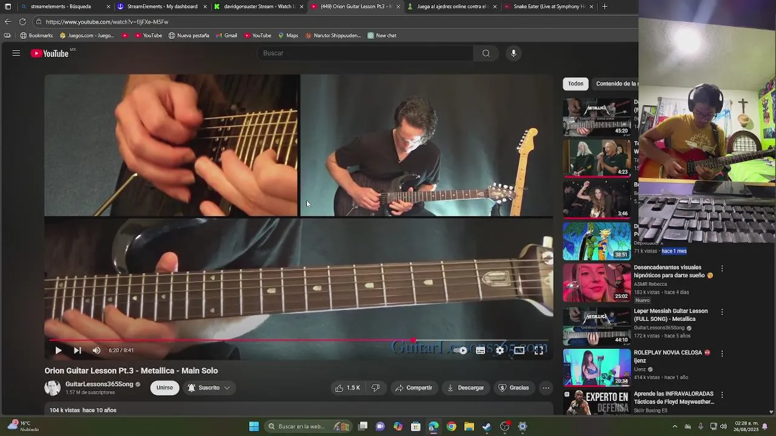This screenshot has height=436, width=776.
Task: Dislike the video with thumbs down
Action: coord(375,388)
